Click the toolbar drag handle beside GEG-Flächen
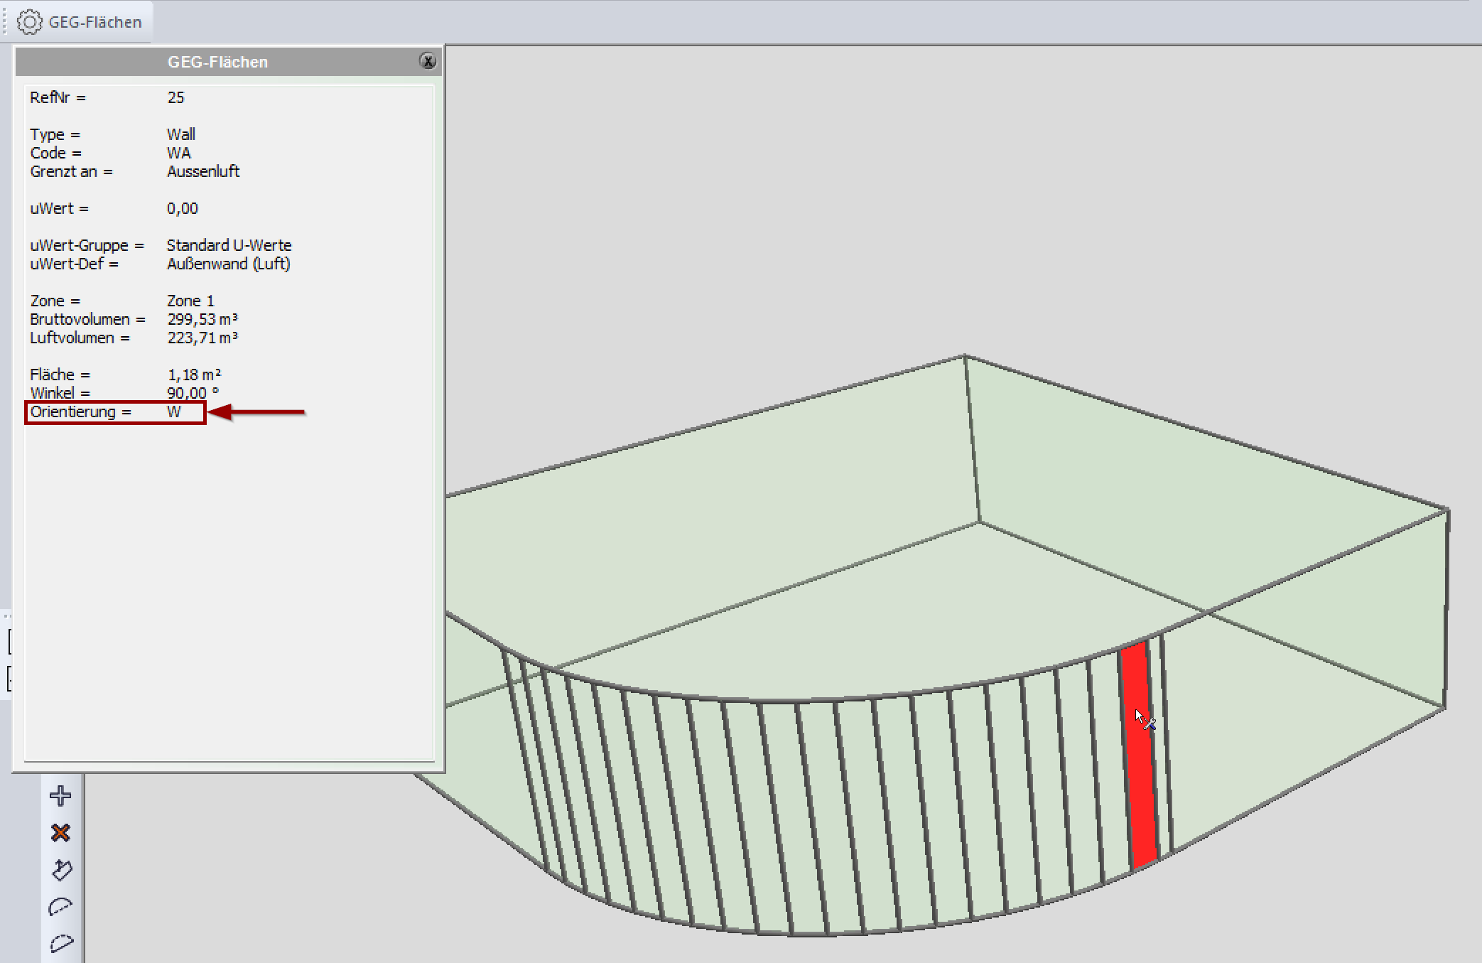 click(5, 22)
